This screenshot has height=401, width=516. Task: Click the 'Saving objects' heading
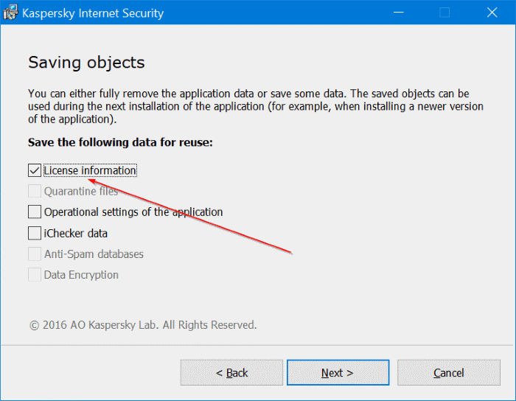tap(86, 62)
